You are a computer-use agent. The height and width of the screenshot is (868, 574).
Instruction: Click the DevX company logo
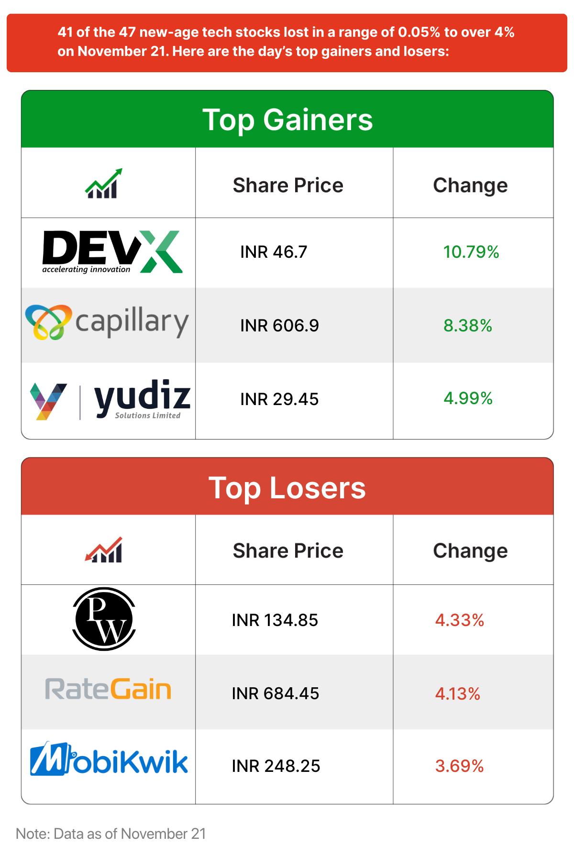[x=112, y=252]
